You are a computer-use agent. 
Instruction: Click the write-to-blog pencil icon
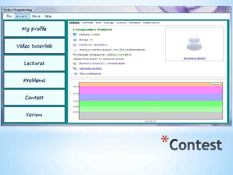pyautogui.click(x=75, y=68)
